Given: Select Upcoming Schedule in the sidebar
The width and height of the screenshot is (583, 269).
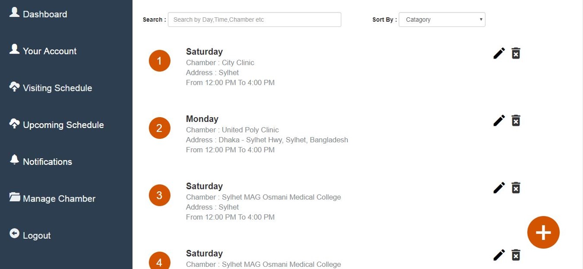Looking at the screenshot, I should (x=63, y=125).
